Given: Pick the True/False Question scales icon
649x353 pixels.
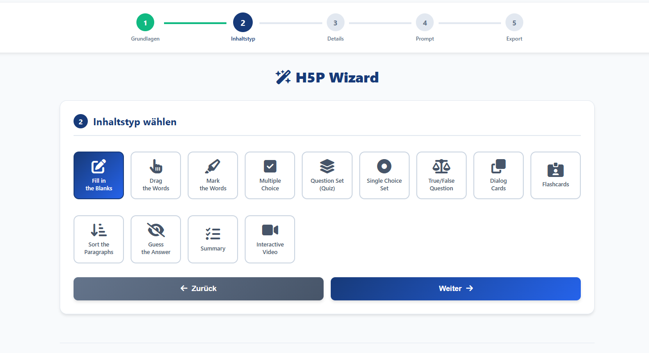Looking at the screenshot, I should 441,167.
